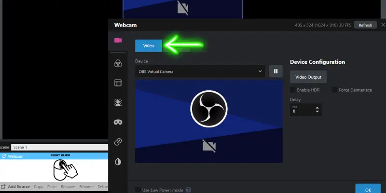Close the Webcam settings dialog

(x=383, y=25)
